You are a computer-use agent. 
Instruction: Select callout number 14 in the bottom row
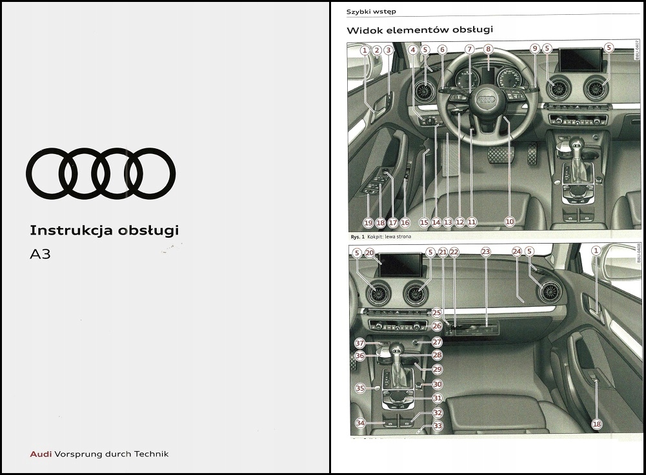[436, 222]
